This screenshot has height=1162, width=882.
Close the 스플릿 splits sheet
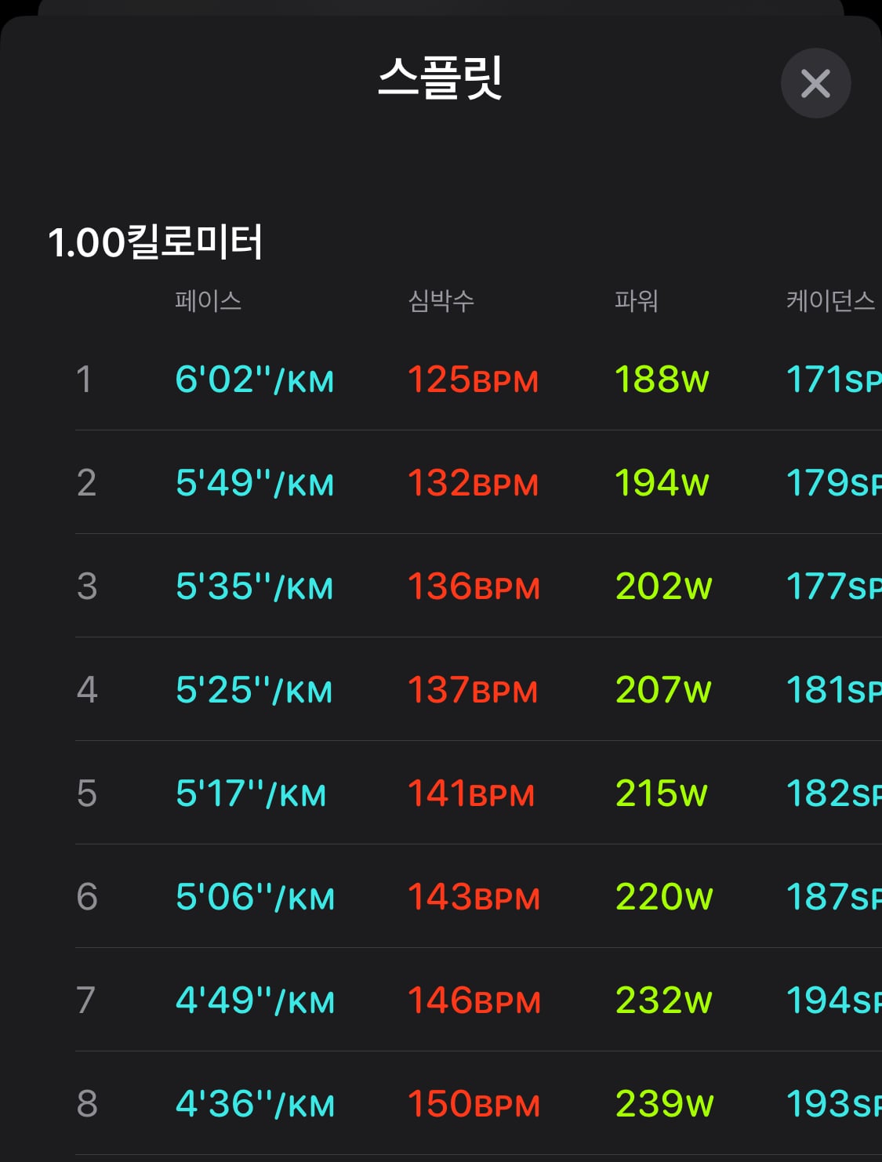point(815,83)
